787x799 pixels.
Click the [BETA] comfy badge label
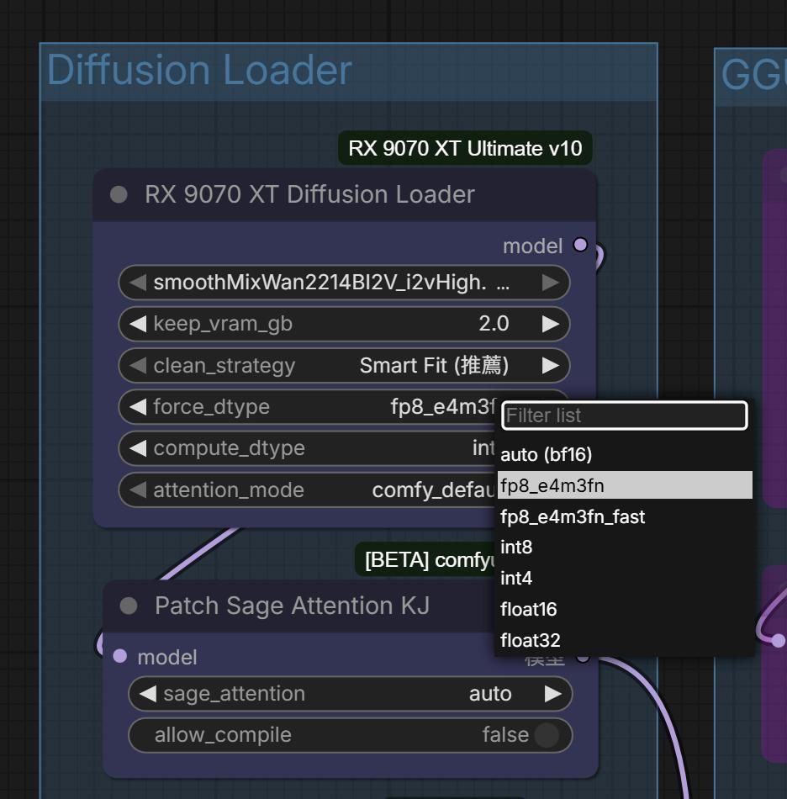coord(425,559)
